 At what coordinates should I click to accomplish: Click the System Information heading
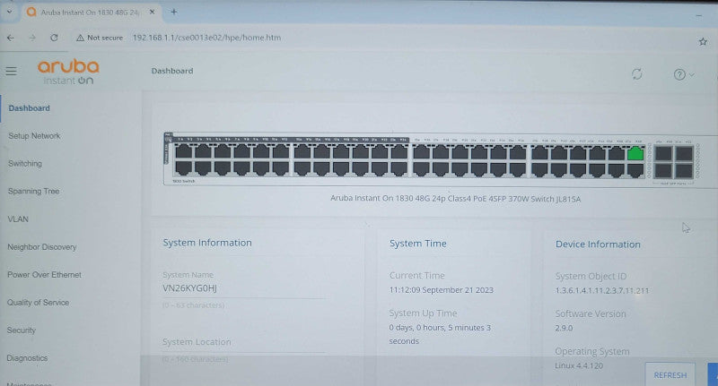(x=207, y=243)
